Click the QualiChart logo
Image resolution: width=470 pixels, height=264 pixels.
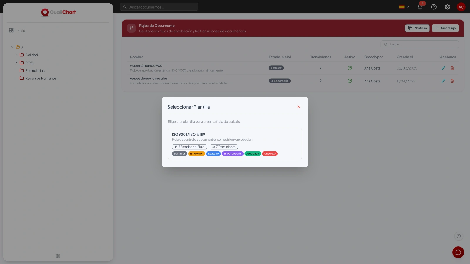click(58, 12)
